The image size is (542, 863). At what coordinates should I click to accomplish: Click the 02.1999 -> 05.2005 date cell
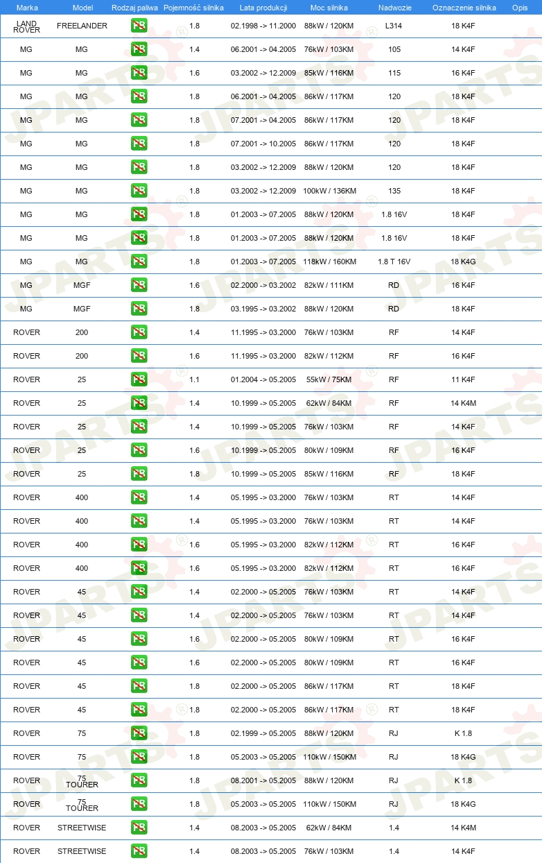point(263,733)
